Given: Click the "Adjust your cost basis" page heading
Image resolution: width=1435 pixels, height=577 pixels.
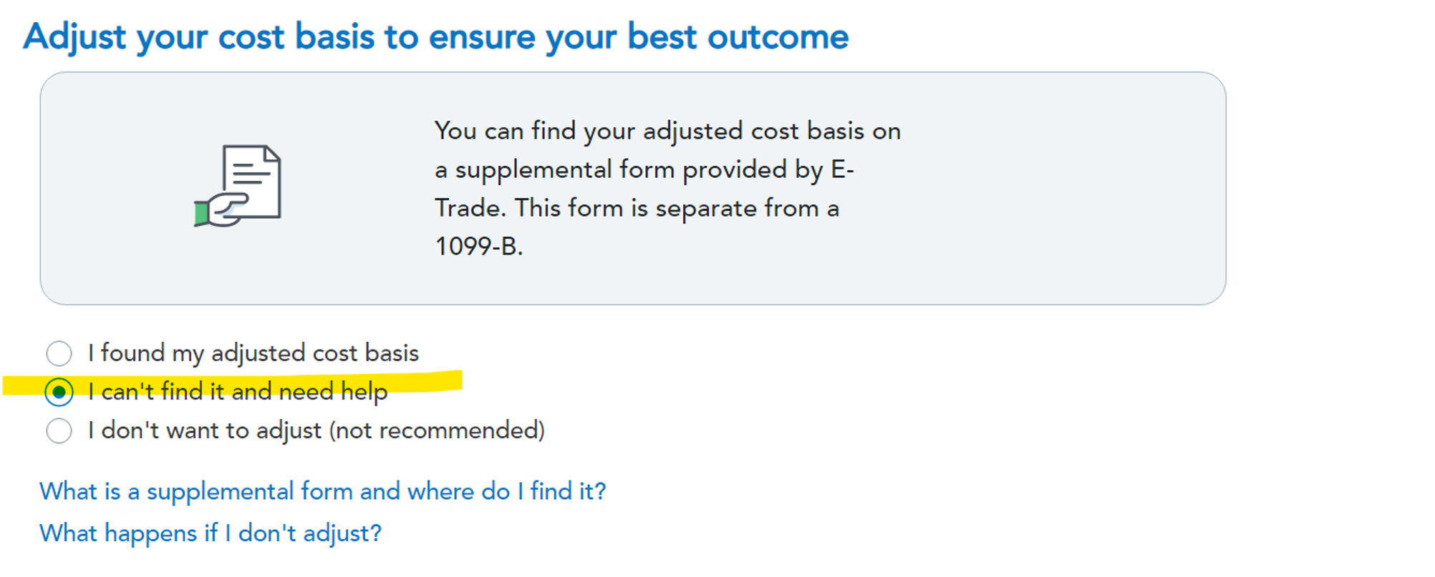Looking at the screenshot, I should point(435,37).
